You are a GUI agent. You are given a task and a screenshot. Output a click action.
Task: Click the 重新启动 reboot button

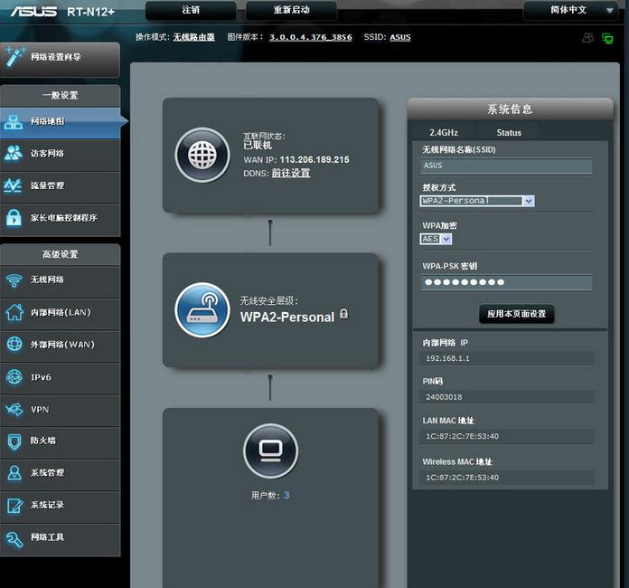(292, 10)
